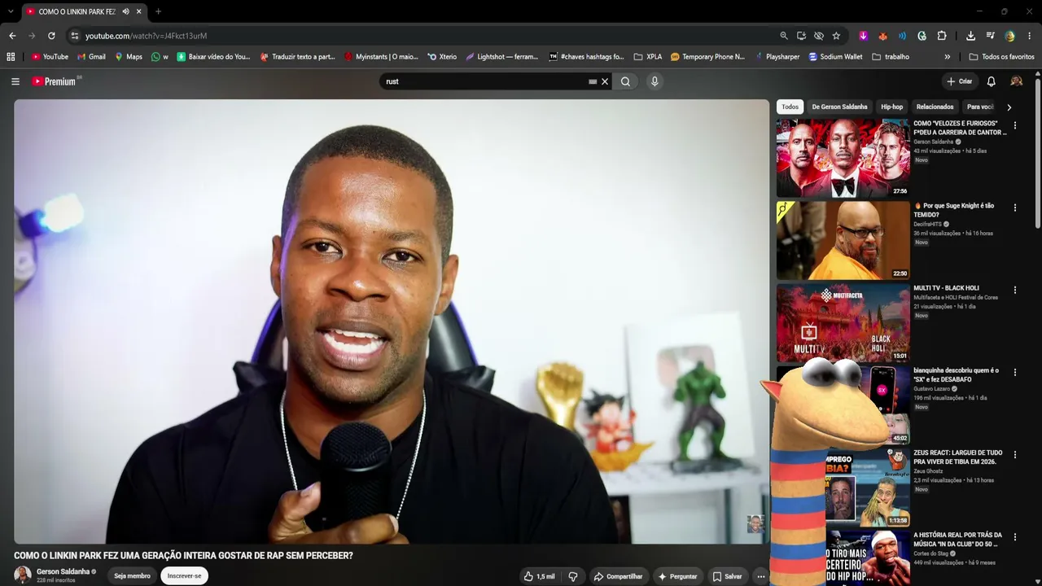Show more filter chips with right arrow

pos(1009,107)
